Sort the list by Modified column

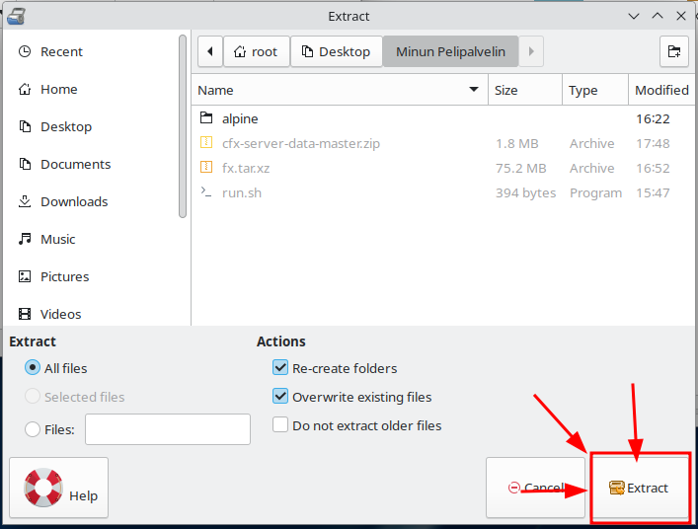click(x=660, y=90)
